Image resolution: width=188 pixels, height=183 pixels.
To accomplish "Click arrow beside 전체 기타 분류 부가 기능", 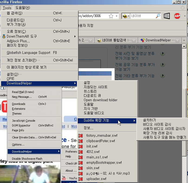I will click(163, 76).
